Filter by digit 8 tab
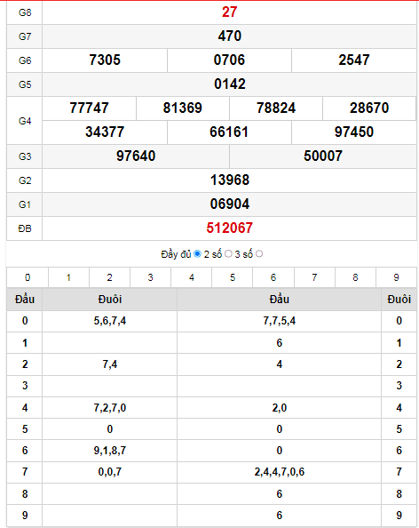 click(355, 277)
